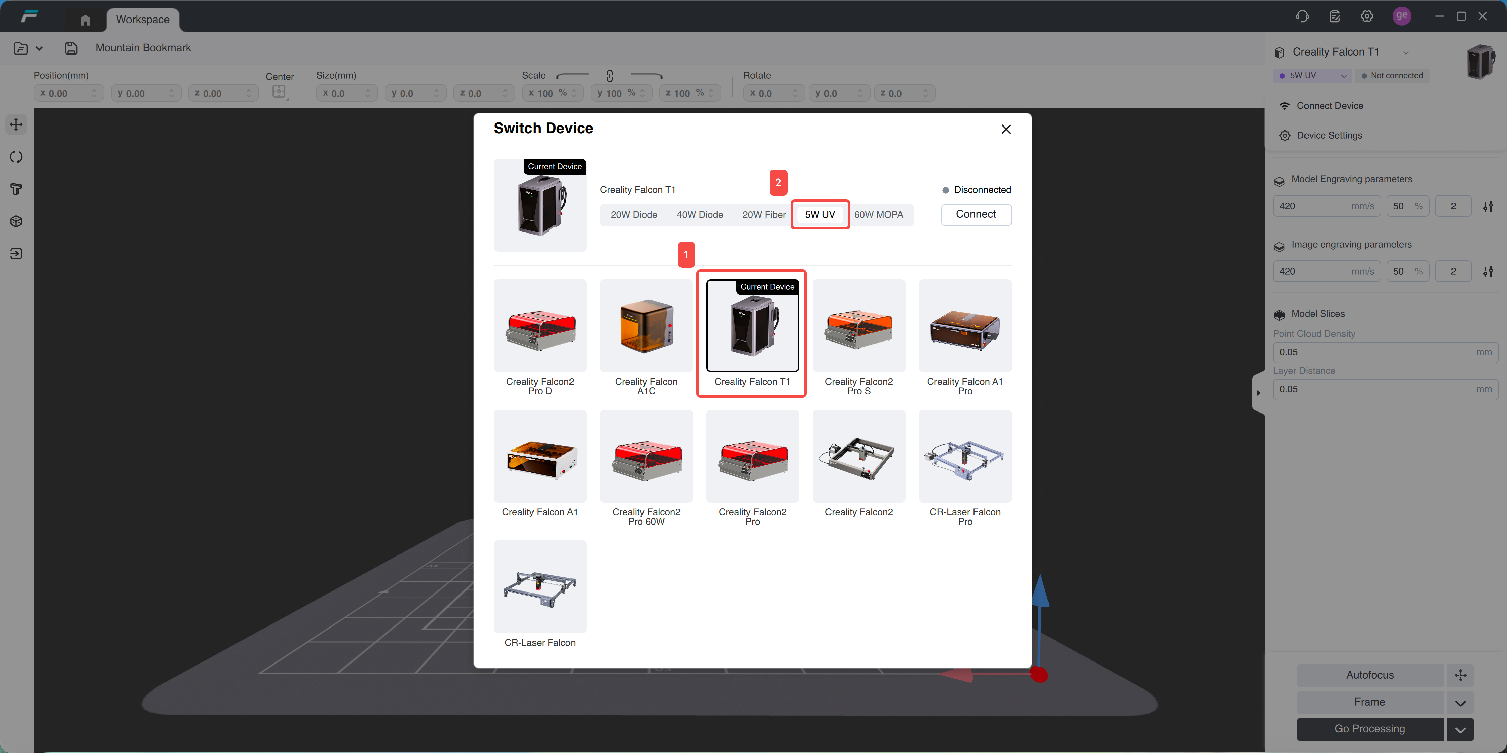Choose the Creality Falcon2 Pro S device

click(859, 337)
